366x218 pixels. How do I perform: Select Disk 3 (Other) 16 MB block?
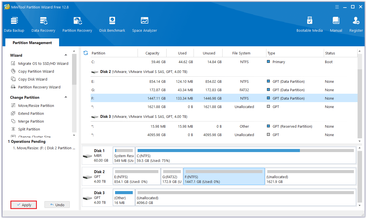(x=124, y=198)
